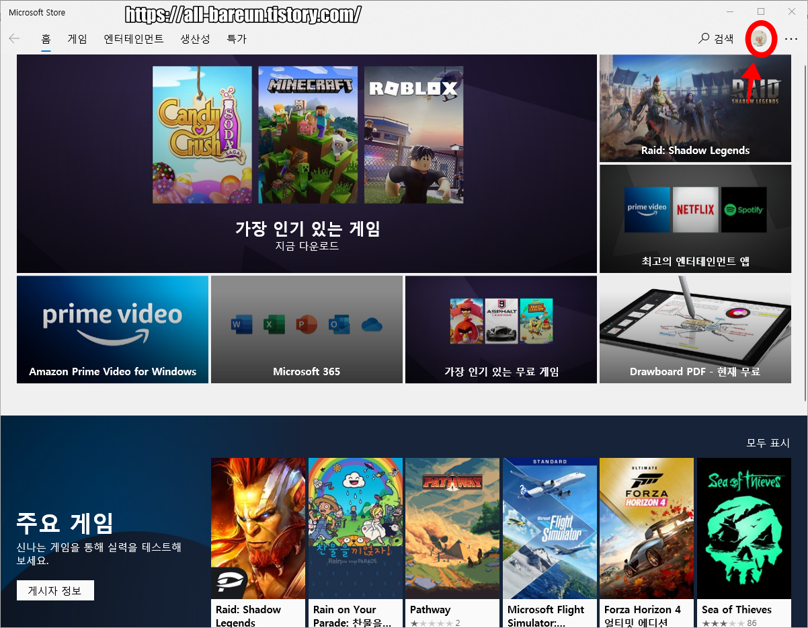This screenshot has width=808, height=628.
Task: Click the Asphalt 9 Legends icon
Action: (x=501, y=321)
